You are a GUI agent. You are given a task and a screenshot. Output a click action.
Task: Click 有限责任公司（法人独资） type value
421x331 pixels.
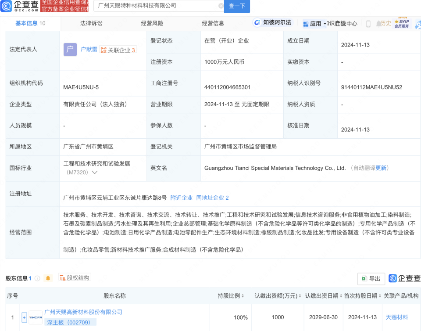(95, 104)
